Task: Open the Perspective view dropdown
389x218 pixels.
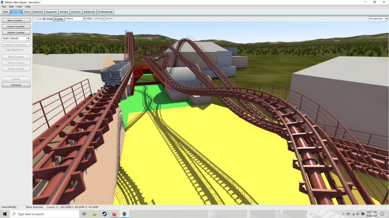Action: [378, 19]
